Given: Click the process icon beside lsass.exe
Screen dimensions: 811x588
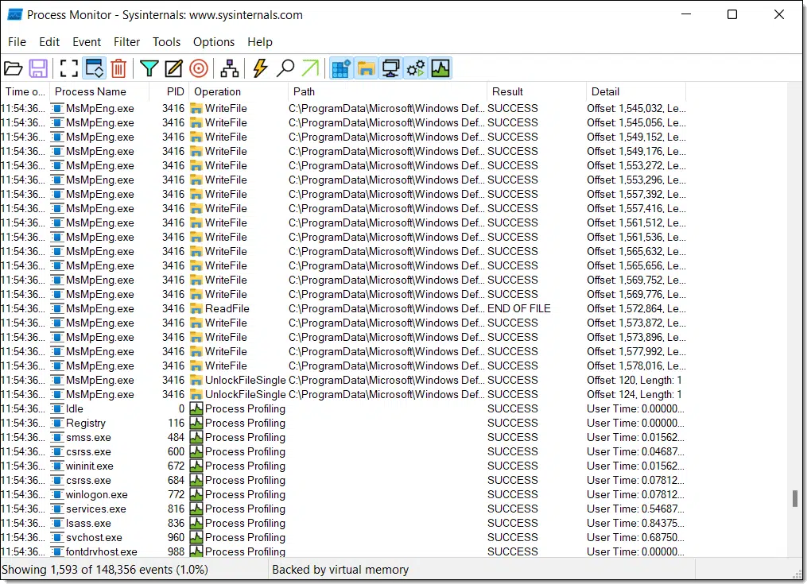Looking at the screenshot, I should (x=57, y=523).
